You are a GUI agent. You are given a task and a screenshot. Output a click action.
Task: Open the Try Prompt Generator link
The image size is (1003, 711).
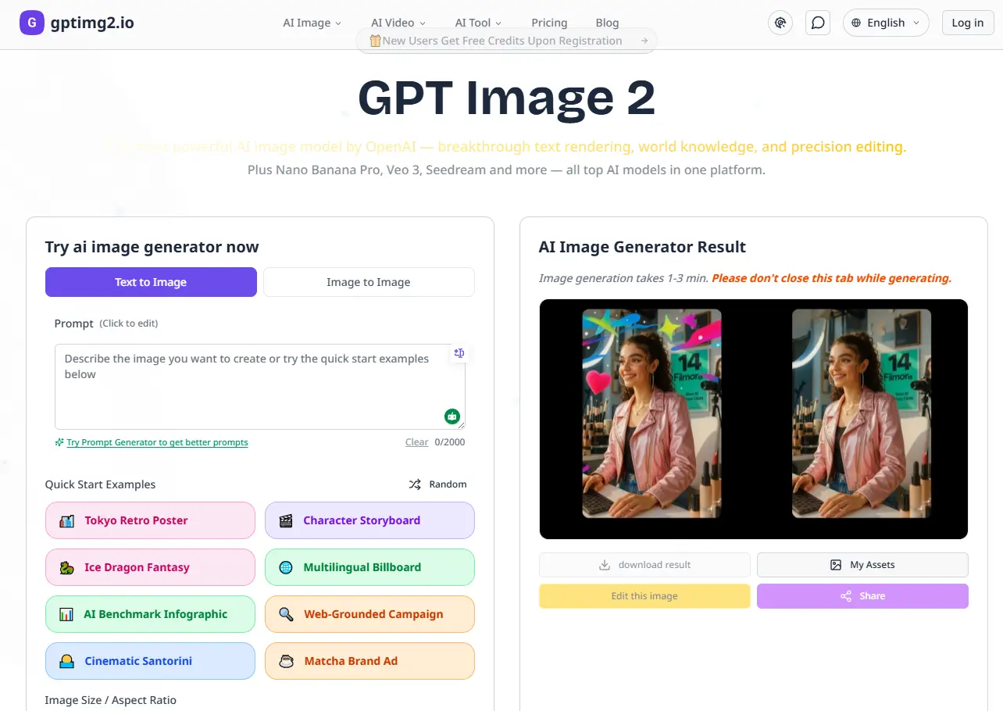tap(156, 442)
